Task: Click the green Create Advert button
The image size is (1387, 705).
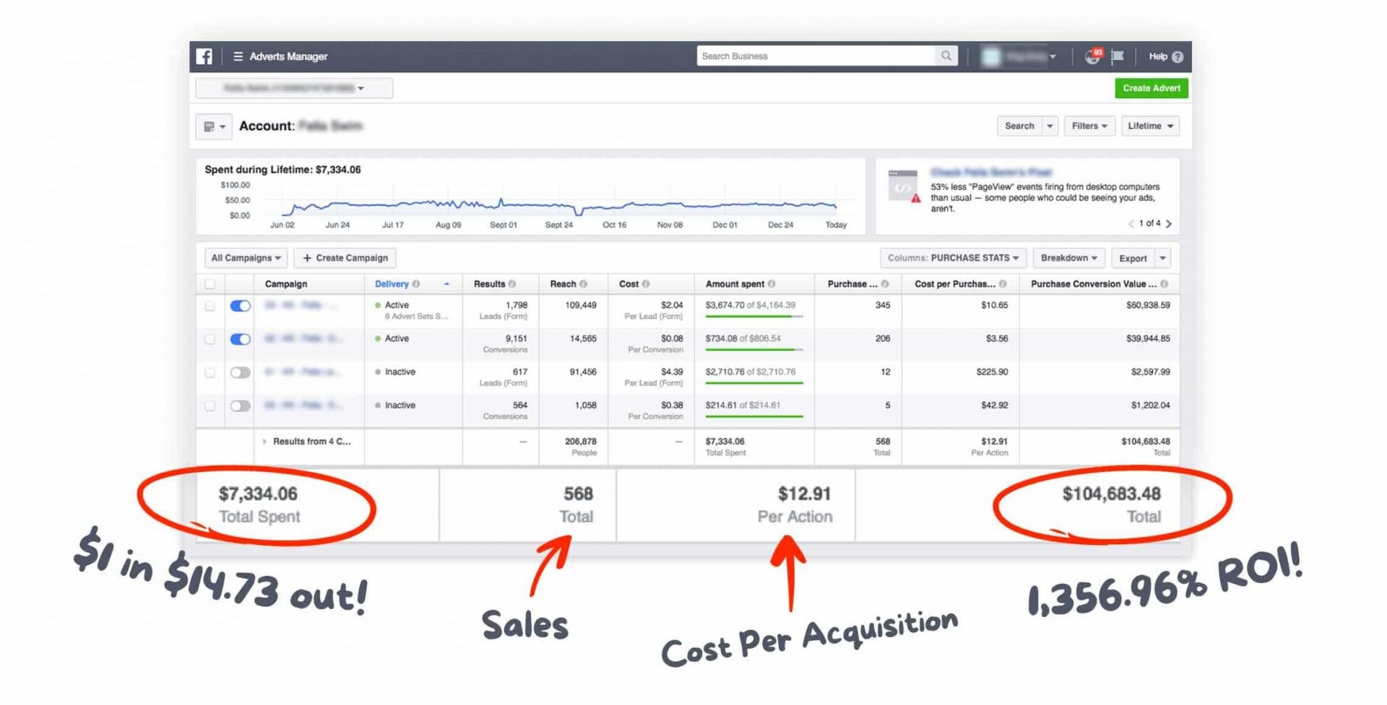Action: (1151, 88)
